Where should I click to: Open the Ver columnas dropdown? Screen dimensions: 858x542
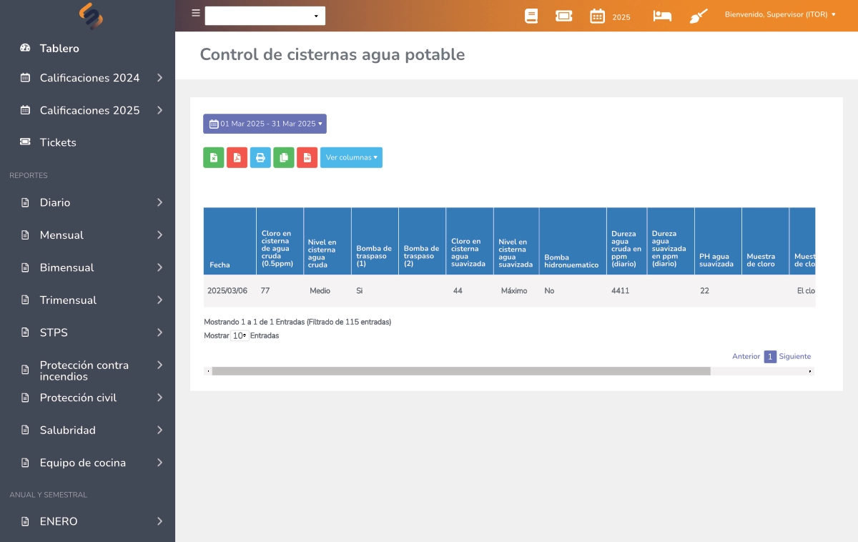coord(351,157)
